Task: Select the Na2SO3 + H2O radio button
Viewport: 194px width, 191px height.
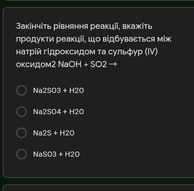Action: 21,90
